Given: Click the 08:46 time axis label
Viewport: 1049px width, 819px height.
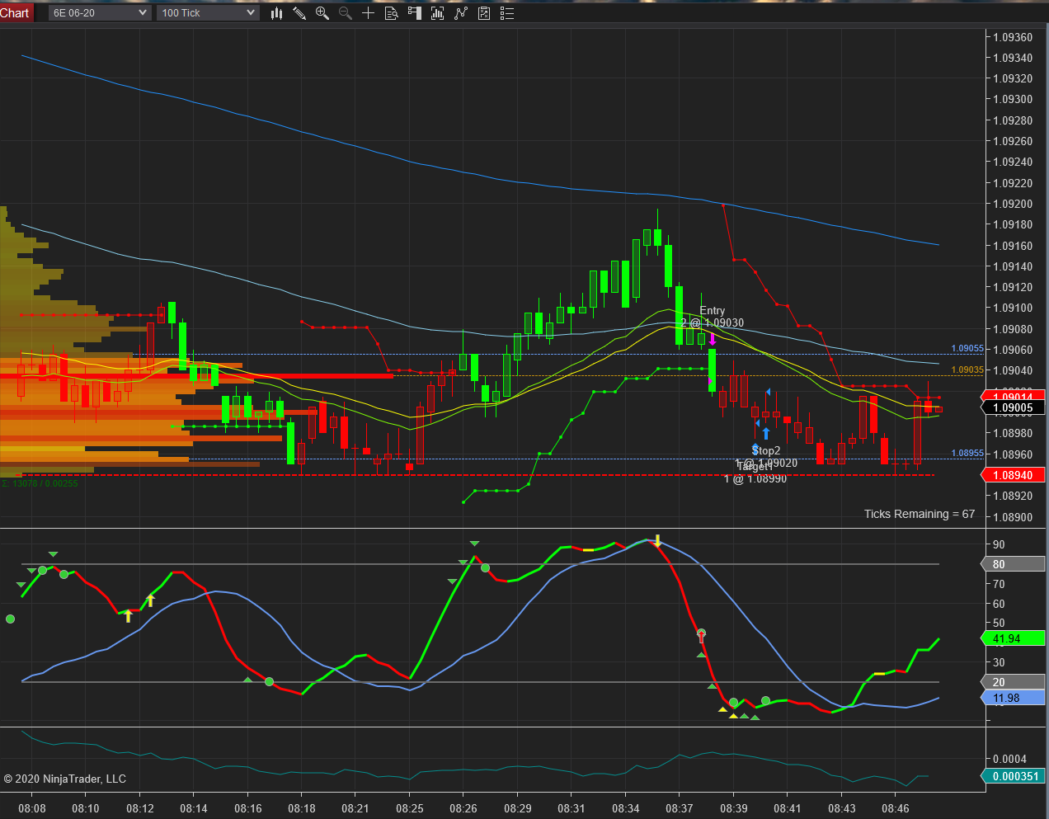Looking at the screenshot, I should [896, 808].
